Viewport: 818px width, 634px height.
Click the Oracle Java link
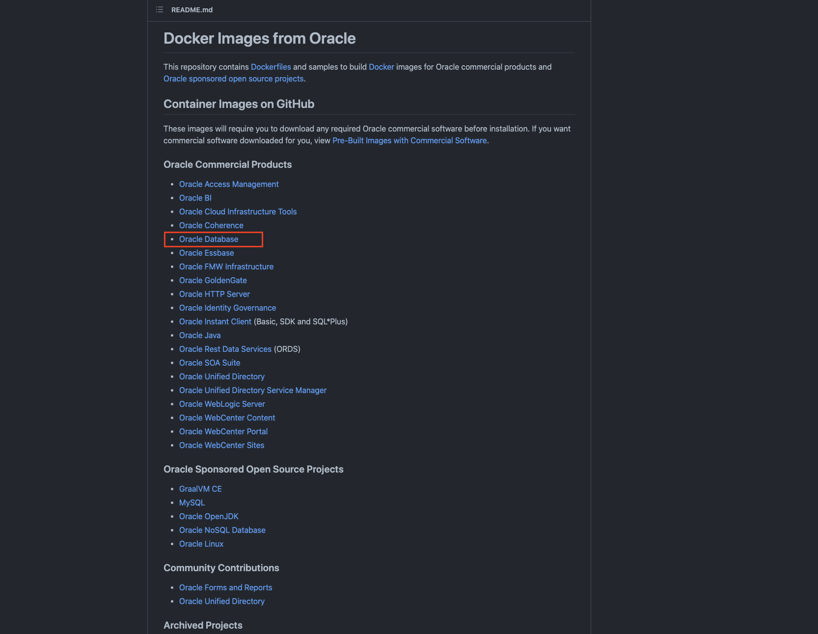[x=200, y=335]
